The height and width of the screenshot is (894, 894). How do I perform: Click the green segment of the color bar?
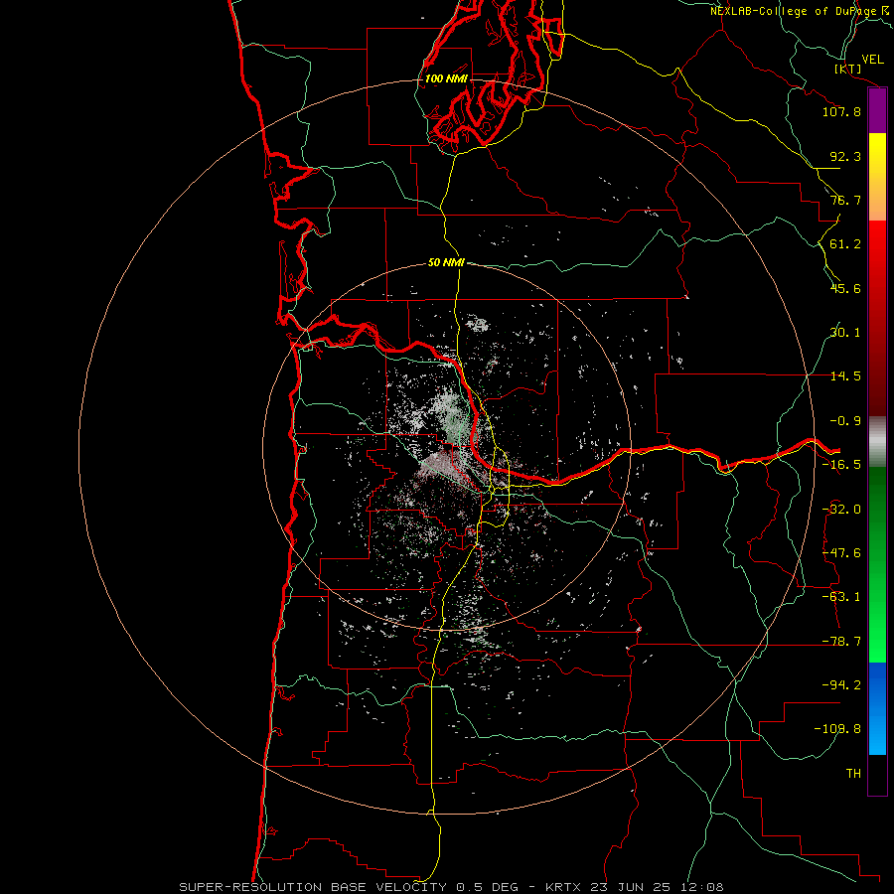click(x=877, y=564)
